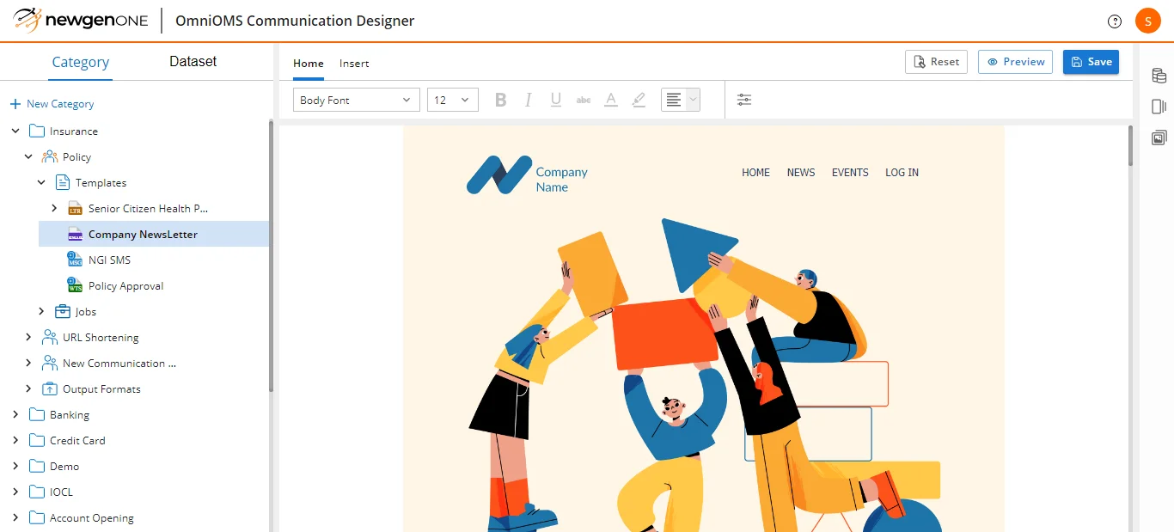Save the template
The height and width of the screenshot is (532, 1174).
pos(1091,62)
